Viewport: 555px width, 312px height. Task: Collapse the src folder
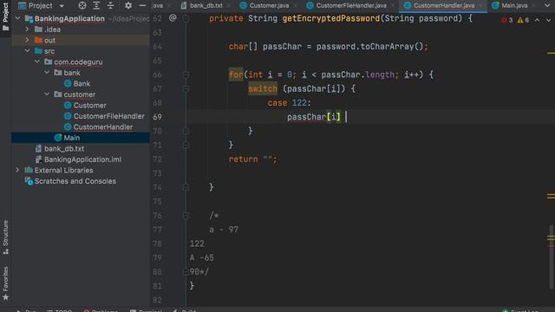click(x=27, y=51)
